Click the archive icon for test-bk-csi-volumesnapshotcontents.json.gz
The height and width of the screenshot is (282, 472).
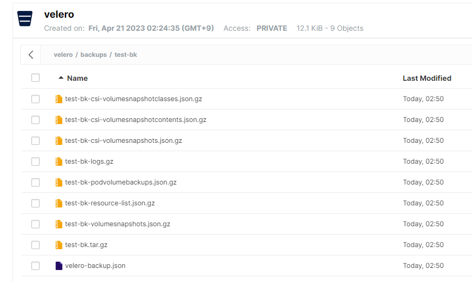pyautogui.click(x=58, y=120)
